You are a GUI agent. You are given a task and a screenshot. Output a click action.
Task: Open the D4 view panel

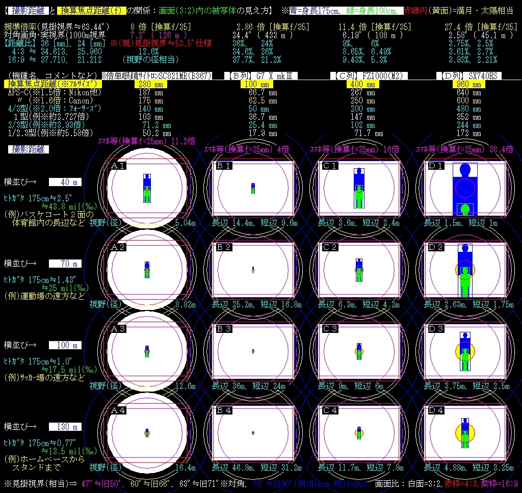click(x=465, y=433)
